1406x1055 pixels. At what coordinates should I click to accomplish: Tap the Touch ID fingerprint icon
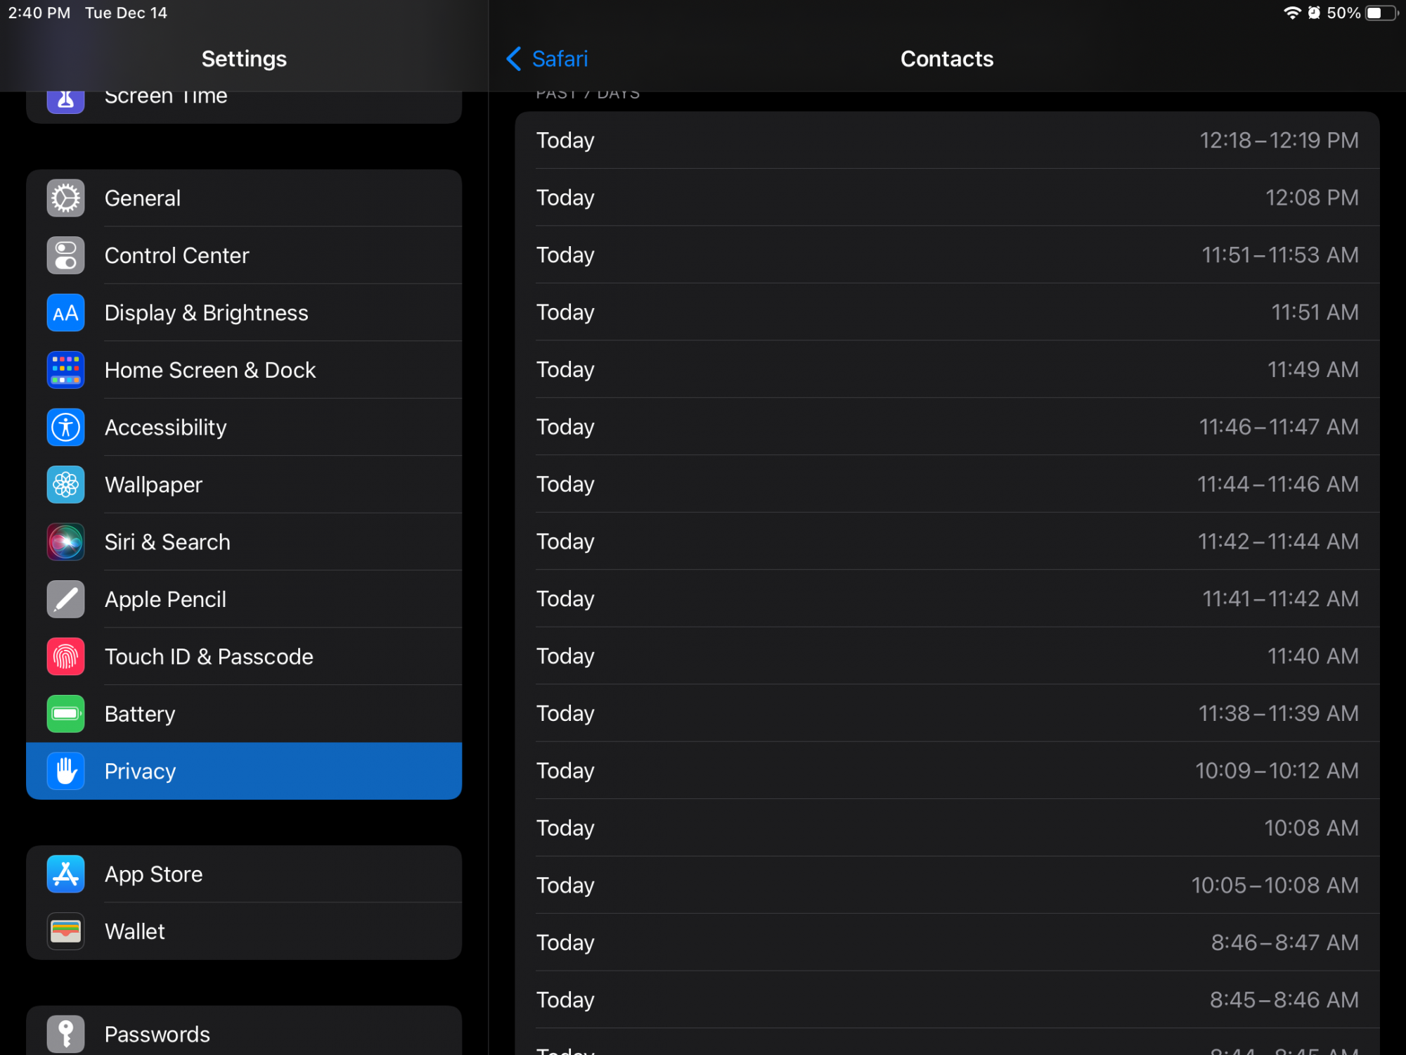65,657
